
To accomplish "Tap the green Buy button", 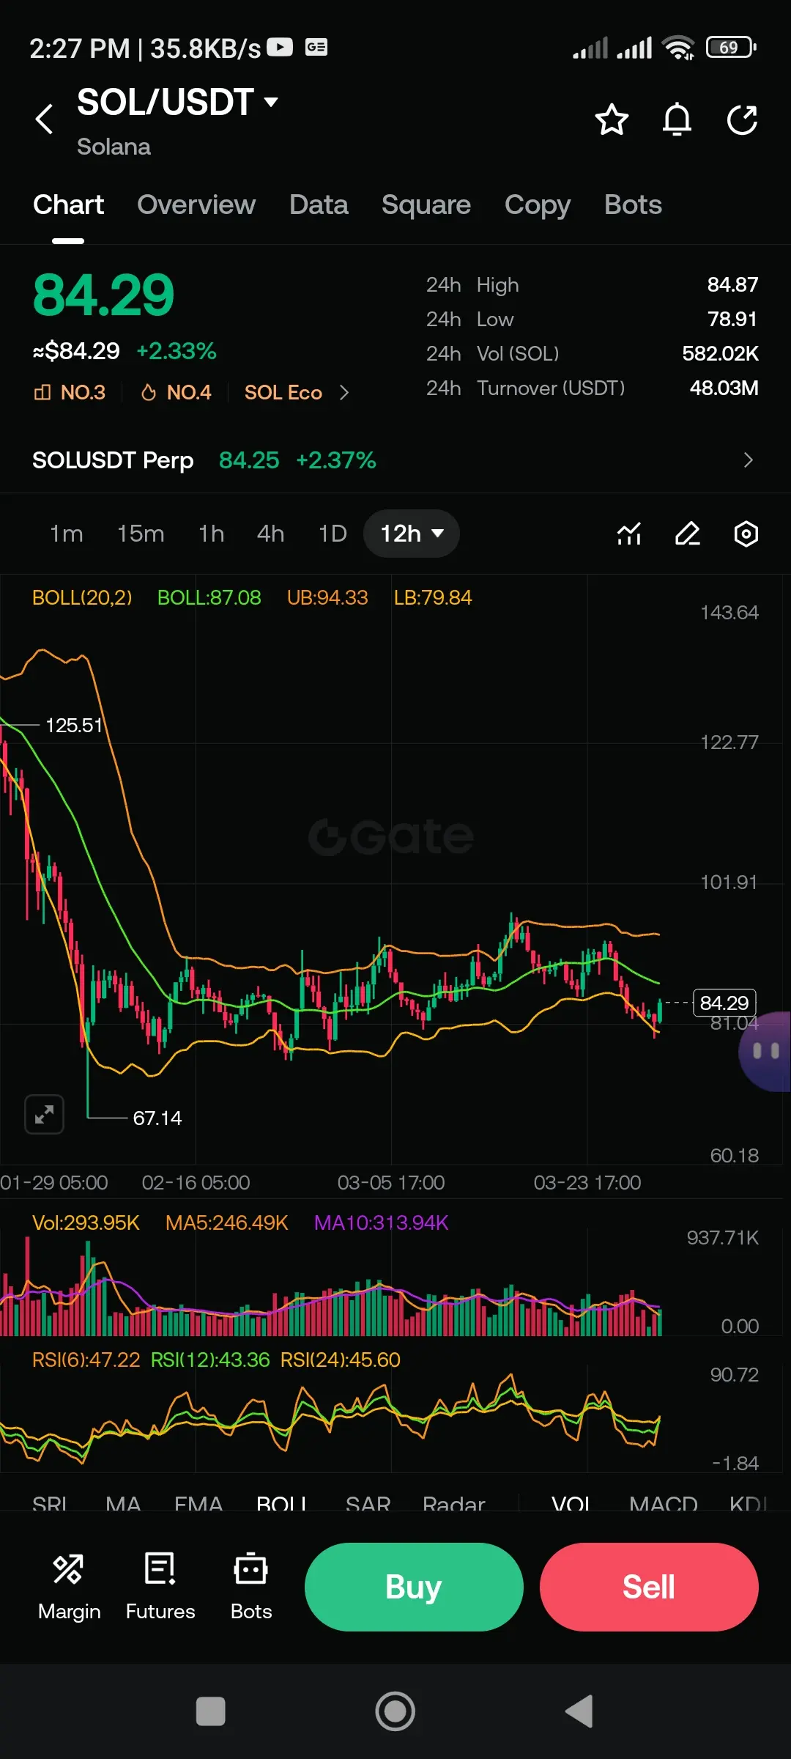I will (x=414, y=1587).
